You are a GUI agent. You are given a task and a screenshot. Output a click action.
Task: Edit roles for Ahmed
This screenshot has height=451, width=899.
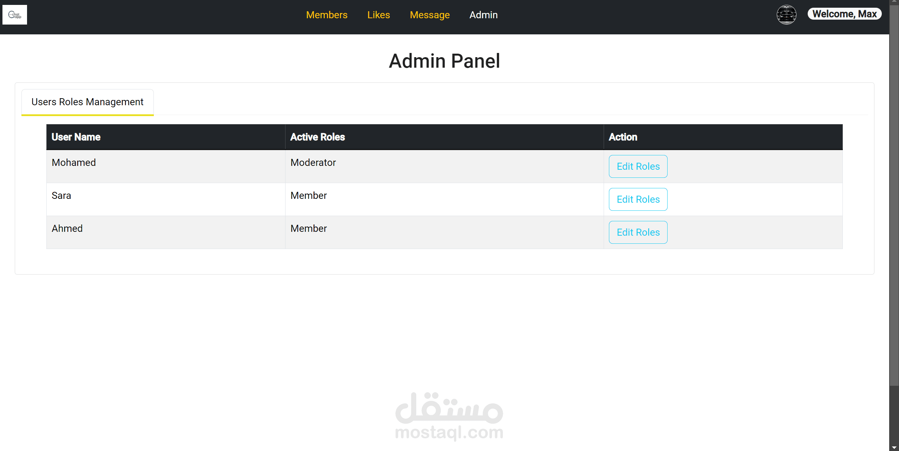(638, 232)
